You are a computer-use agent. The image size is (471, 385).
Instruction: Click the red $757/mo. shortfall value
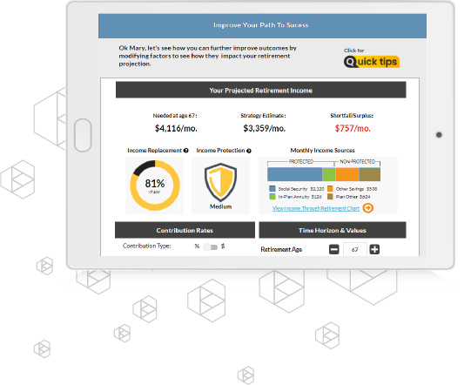pos(353,128)
